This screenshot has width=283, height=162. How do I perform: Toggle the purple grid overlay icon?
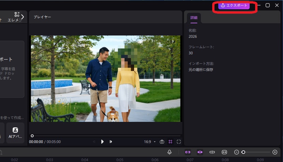point(170,142)
